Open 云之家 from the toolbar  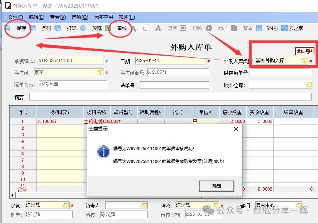296,28
